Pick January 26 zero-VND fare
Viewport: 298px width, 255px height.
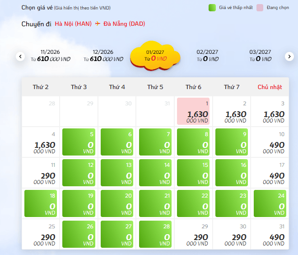tap(79, 234)
